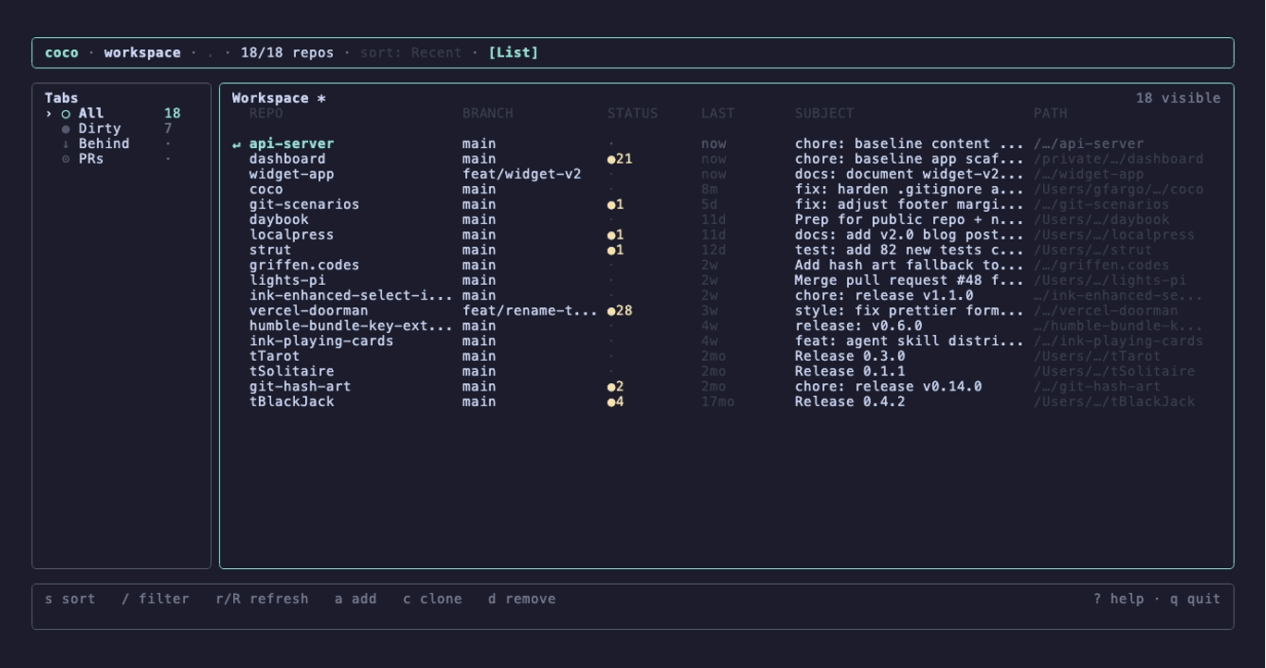
Task: Click the 18/18 repos counter
Action: 287,53
